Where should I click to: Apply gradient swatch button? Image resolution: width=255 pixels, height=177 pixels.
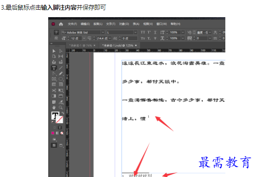pyautogui.click(x=57, y=133)
